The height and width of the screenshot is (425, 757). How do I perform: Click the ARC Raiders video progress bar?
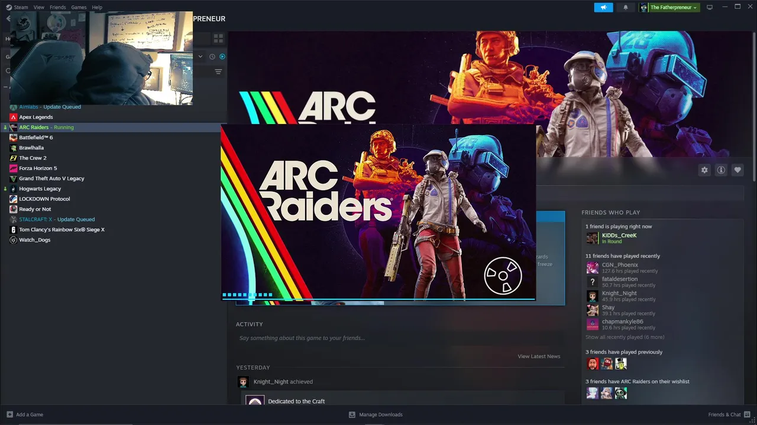(x=378, y=299)
